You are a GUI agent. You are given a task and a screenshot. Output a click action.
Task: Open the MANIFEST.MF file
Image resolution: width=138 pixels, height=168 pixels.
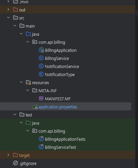58,99
